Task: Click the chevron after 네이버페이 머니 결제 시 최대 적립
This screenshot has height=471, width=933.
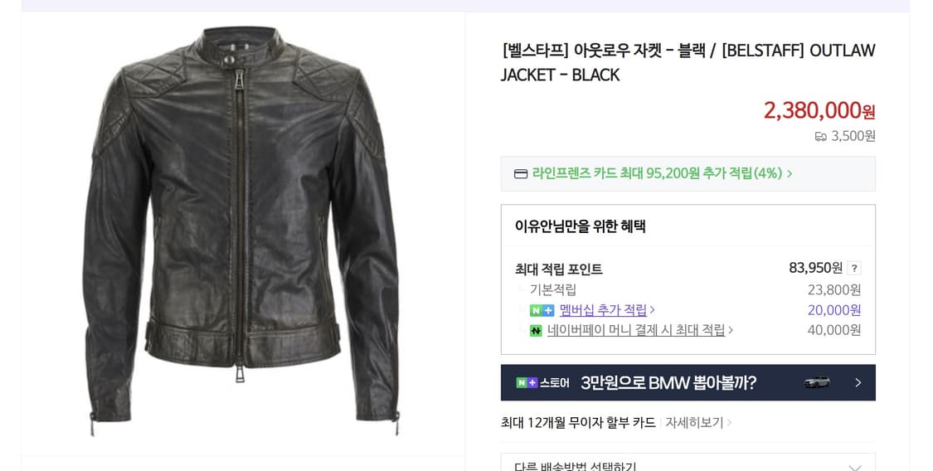Action: click(731, 330)
